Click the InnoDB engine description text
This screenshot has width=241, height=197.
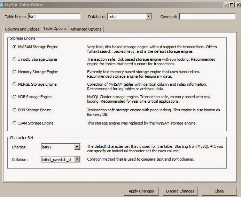(151, 61)
